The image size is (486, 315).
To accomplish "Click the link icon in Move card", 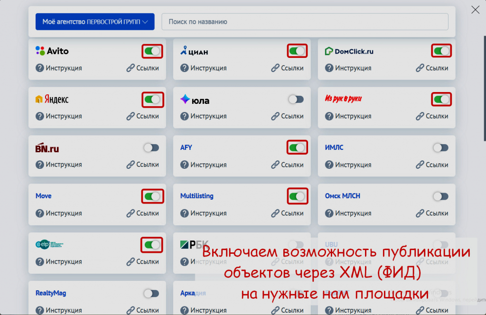I will [131, 213].
